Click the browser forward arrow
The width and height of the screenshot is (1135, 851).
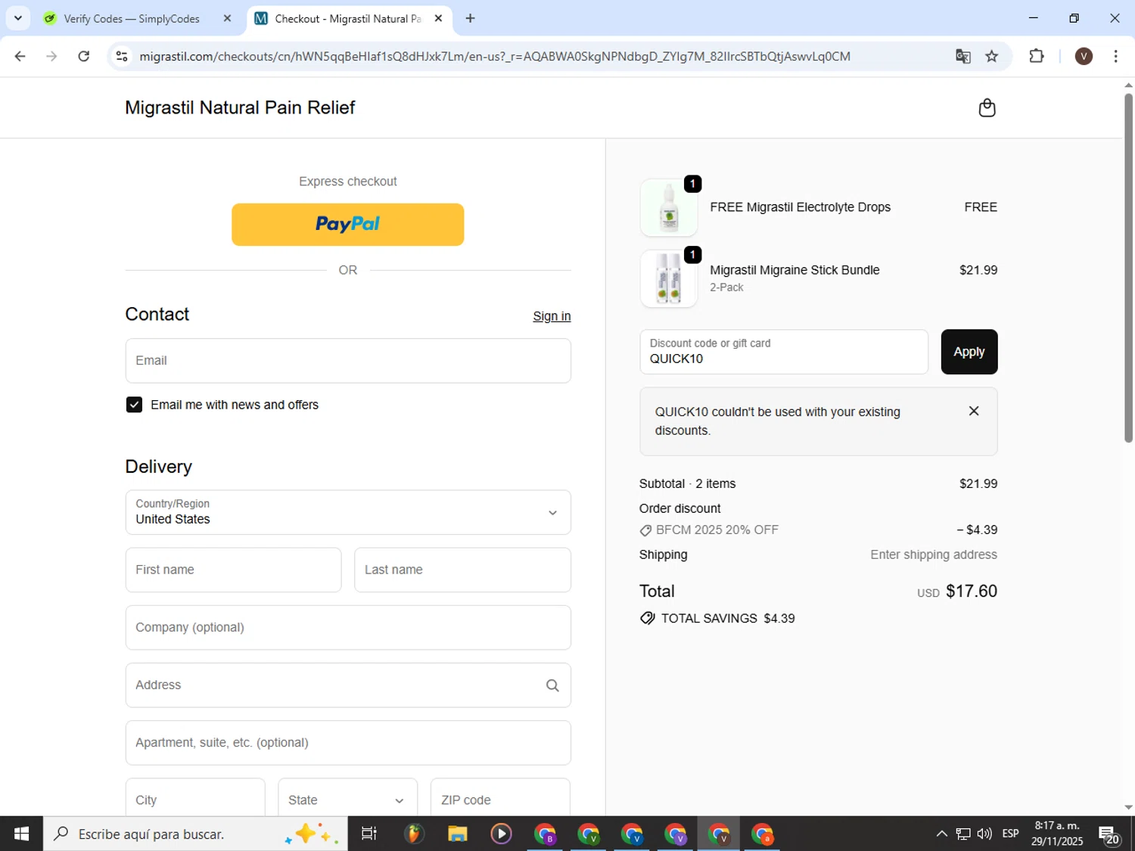pyautogui.click(x=51, y=56)
